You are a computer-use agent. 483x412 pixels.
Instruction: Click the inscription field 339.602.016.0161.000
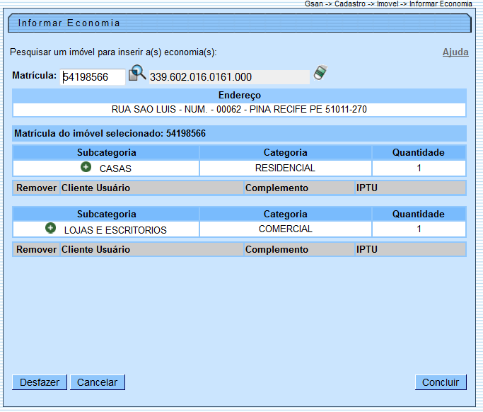coord(228,76)
